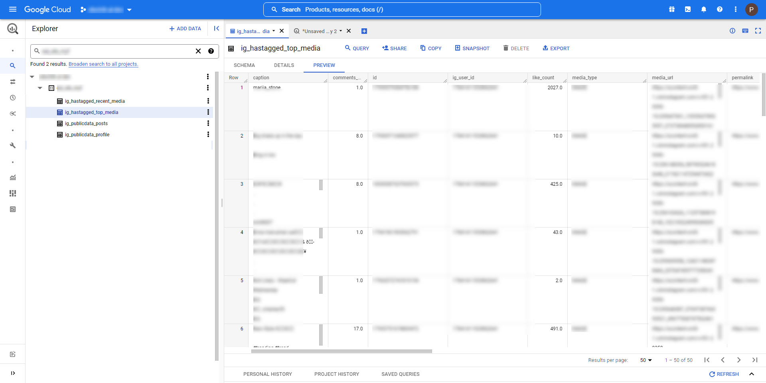This screenshot has height=383, width=766.
Task: Collapse the Explorer panel
Action: pyautogui.click(x=216, y=28)
